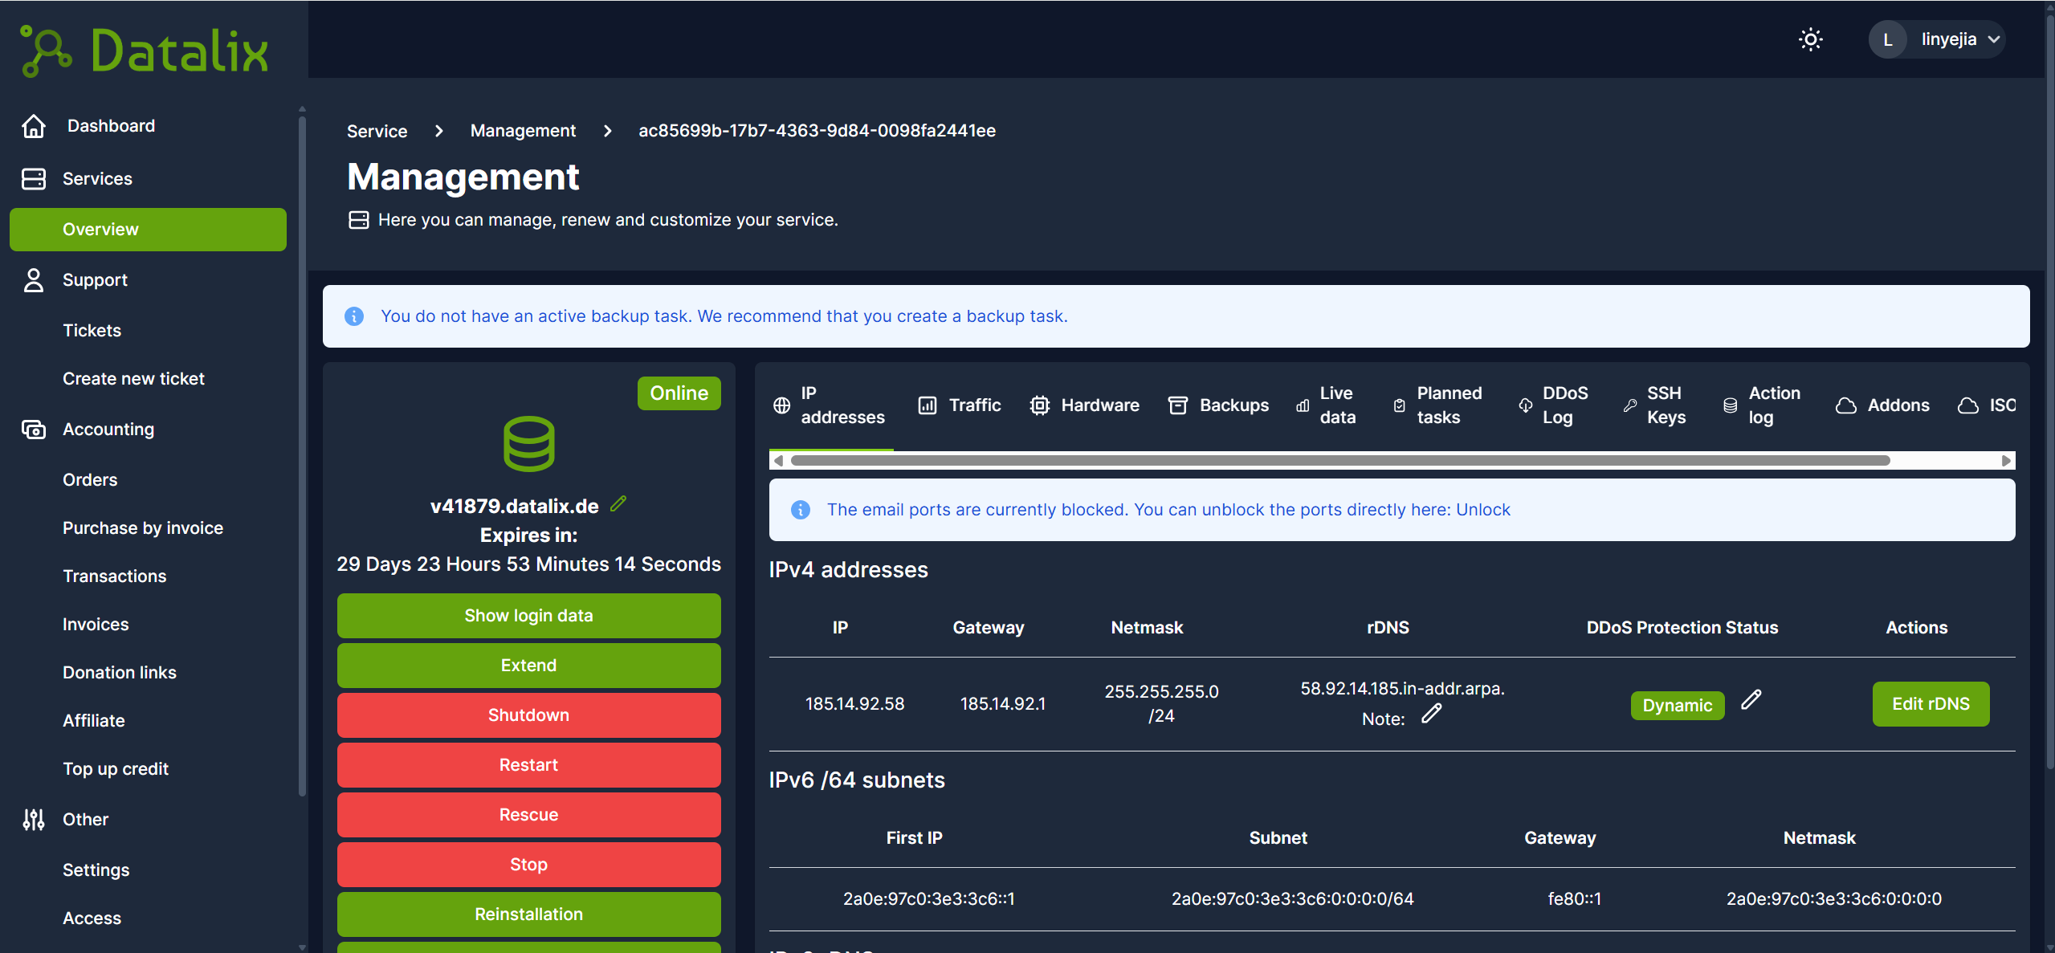Click the Reinstallation button

528,914
